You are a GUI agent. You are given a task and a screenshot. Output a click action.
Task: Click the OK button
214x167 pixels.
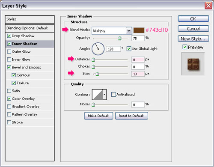click(x=193, y=19)
